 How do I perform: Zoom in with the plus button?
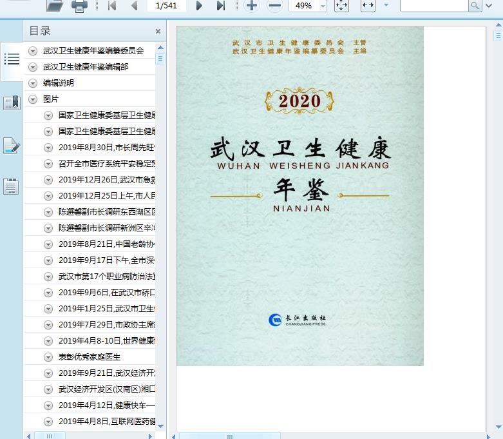252,5
